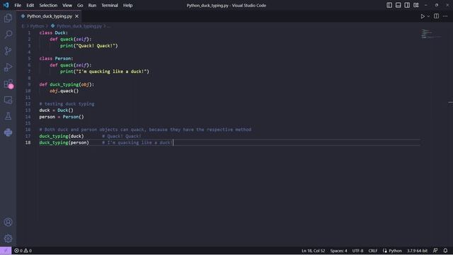The height and width of the screenshot is (255, 453).
Task: Click the remote window indicator in status bar
Action: (6, 251)
